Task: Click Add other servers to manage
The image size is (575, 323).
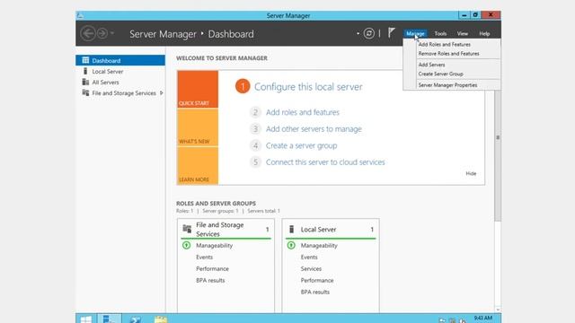Action: pos(314,129)
